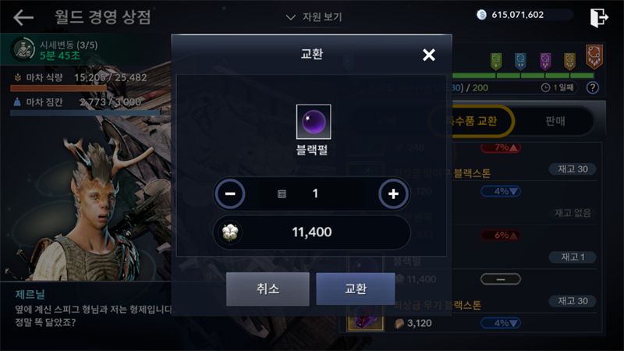Expand the 자원 보기 dropdown
This screenshot has width=624, height=351.
314,17
